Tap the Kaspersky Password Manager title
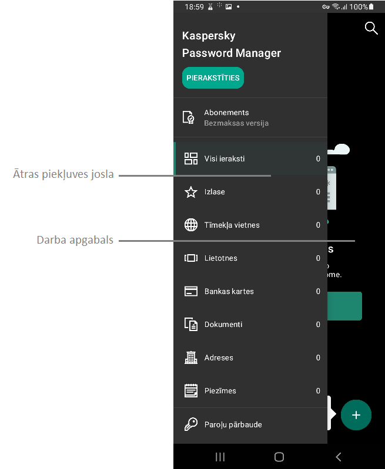This screenshot has width=385, height=469. click(232, 44)
